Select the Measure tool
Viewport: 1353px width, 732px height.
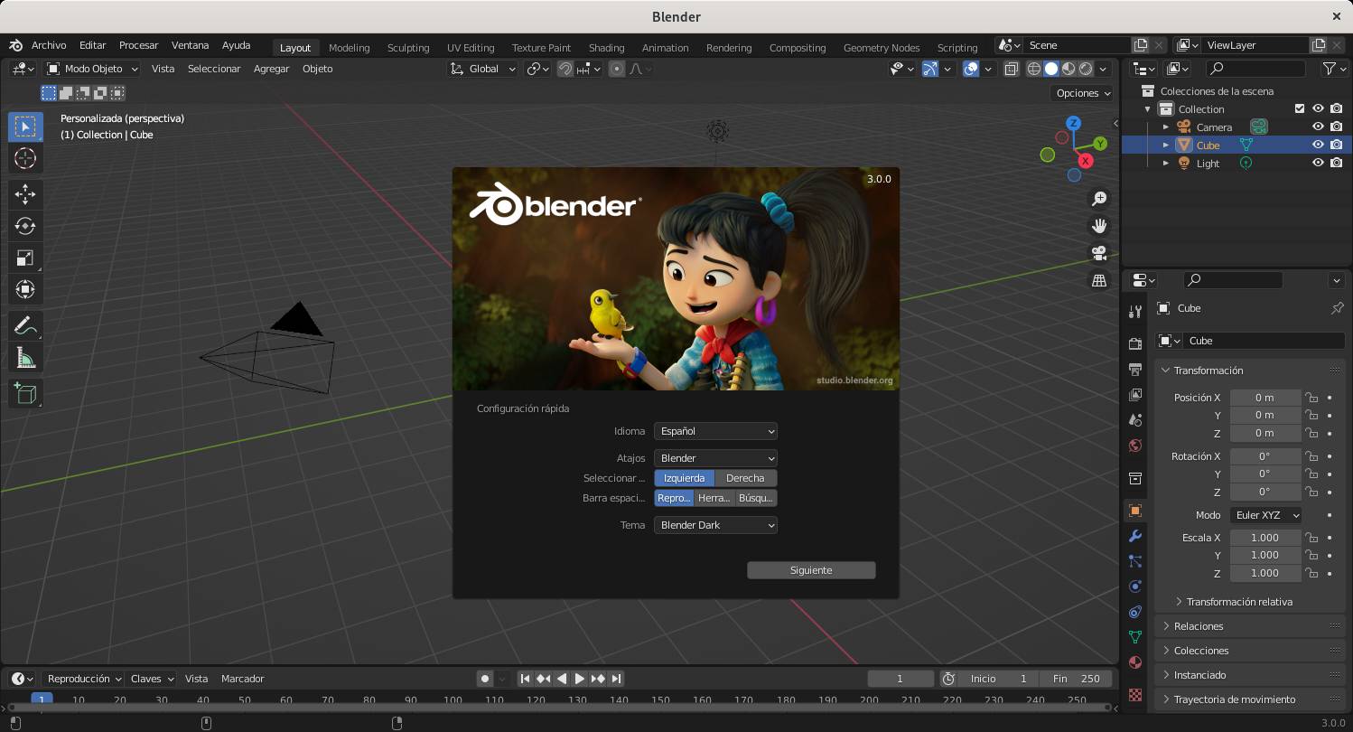pos(25,359)
